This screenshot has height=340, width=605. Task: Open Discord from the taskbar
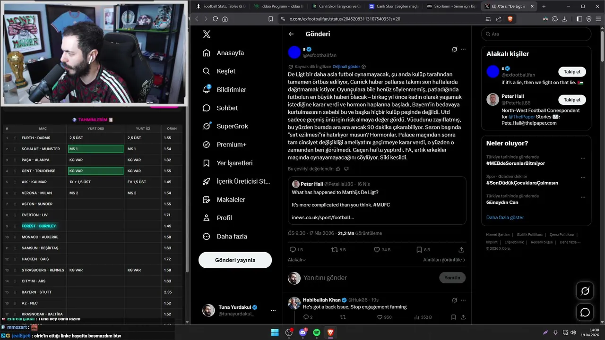coord(303,332)
